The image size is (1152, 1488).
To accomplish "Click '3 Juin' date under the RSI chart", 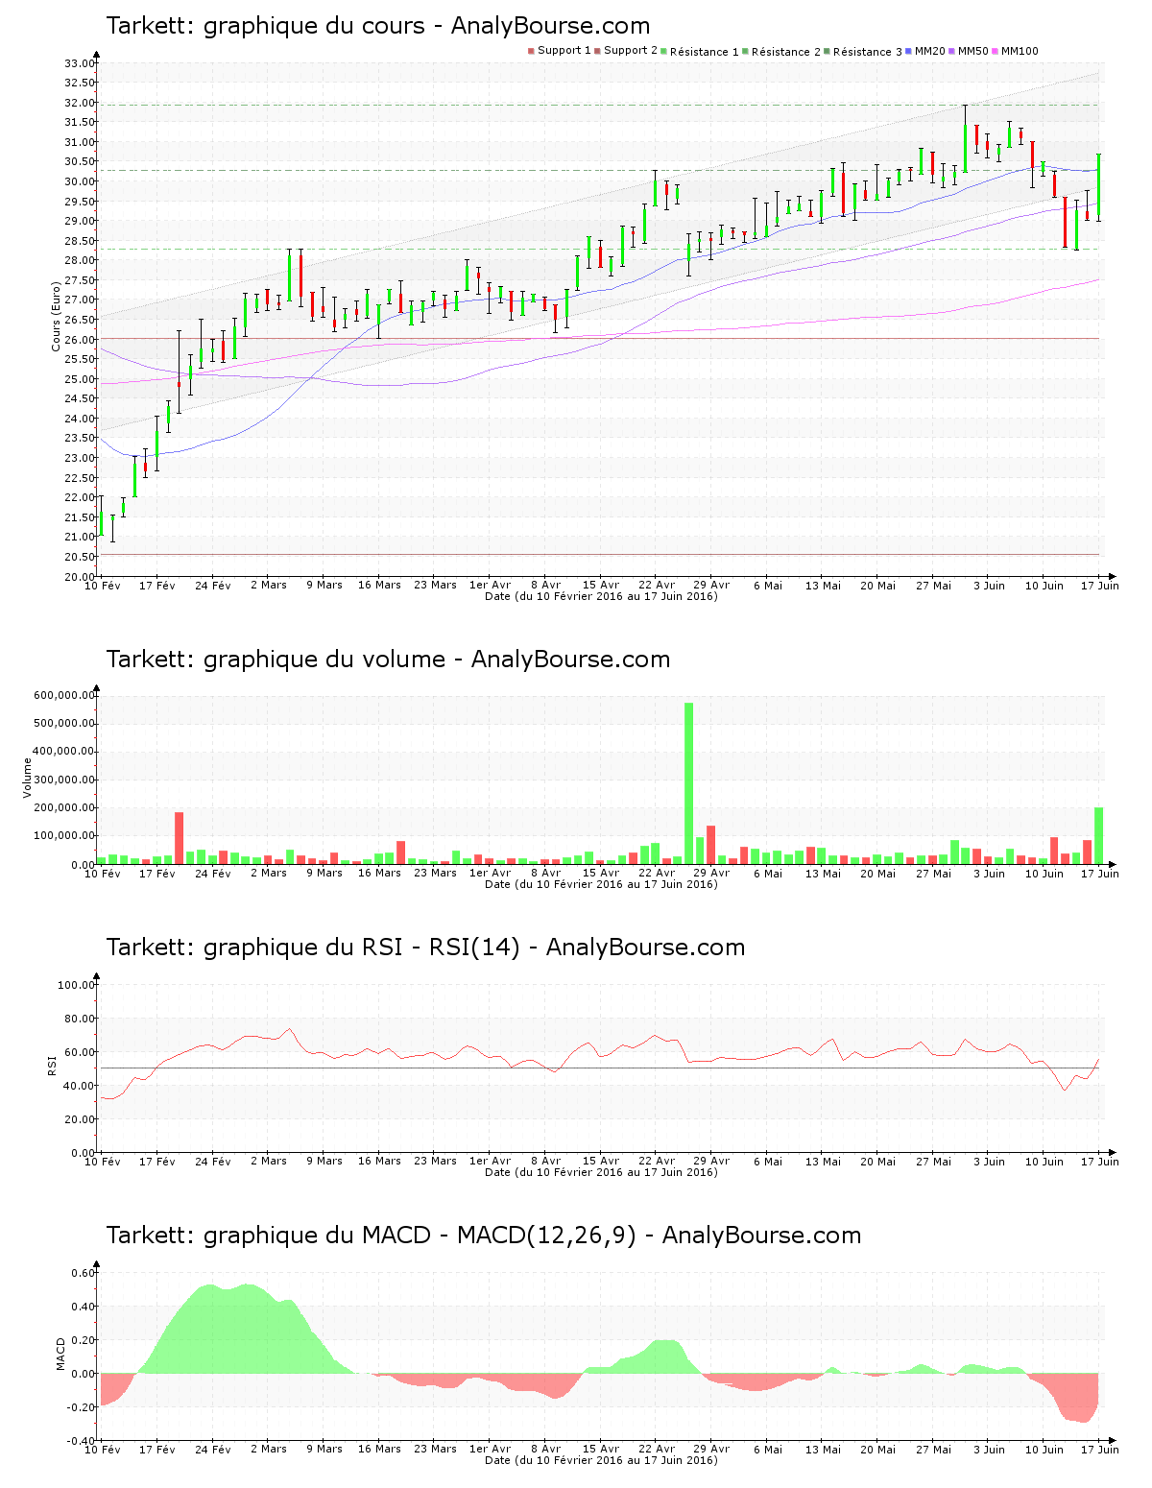I will click(989, 1161).
